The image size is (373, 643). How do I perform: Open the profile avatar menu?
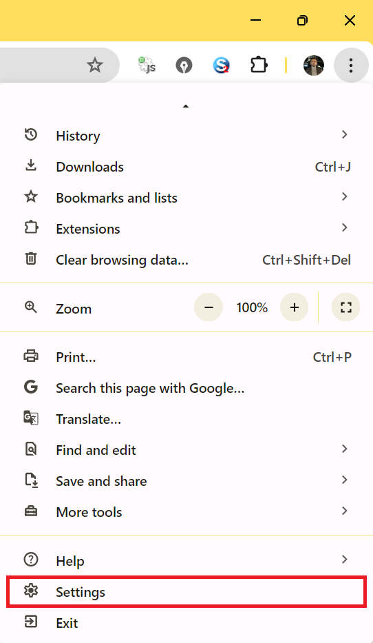click(x=314, y=65)
